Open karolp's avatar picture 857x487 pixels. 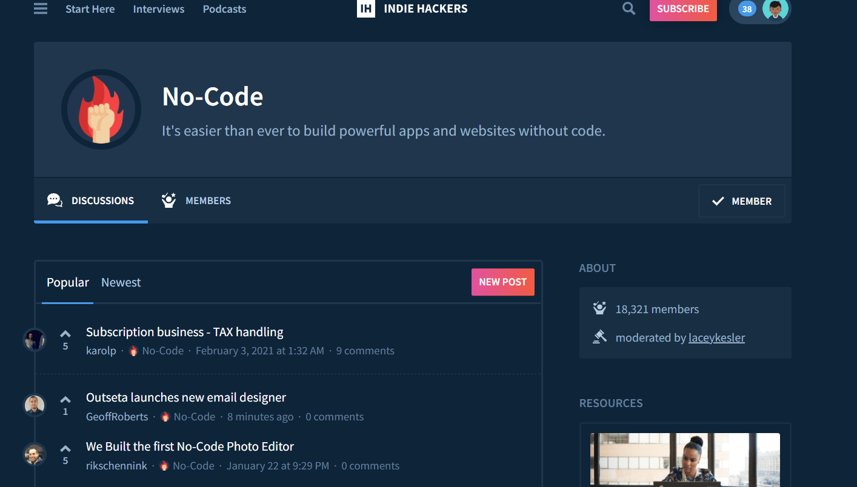tap(35, 340)
